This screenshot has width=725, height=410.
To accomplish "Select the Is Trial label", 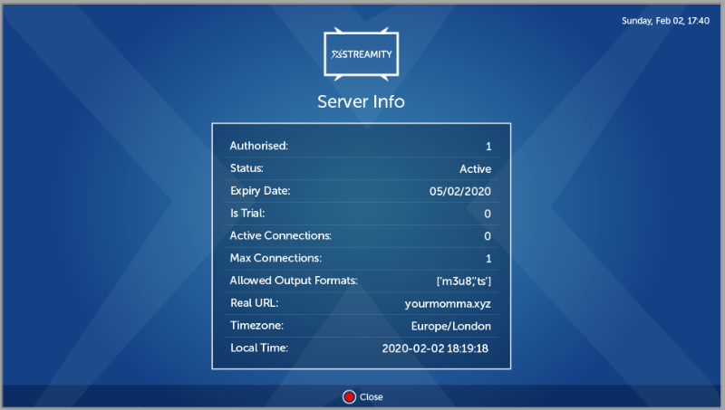I will click(247, 214).
